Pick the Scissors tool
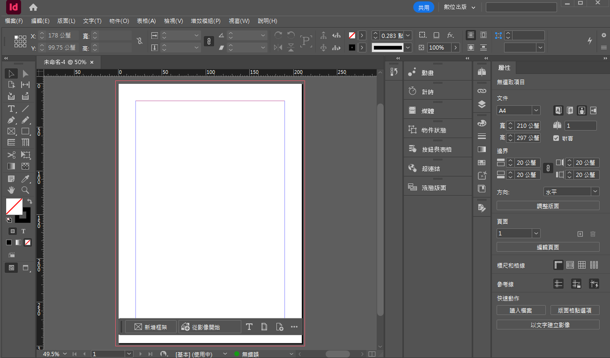610x358 pixels. 11,155
